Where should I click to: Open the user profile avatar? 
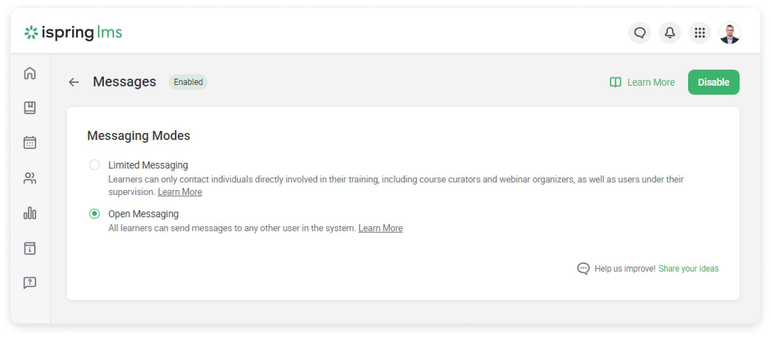pos(730,33)
